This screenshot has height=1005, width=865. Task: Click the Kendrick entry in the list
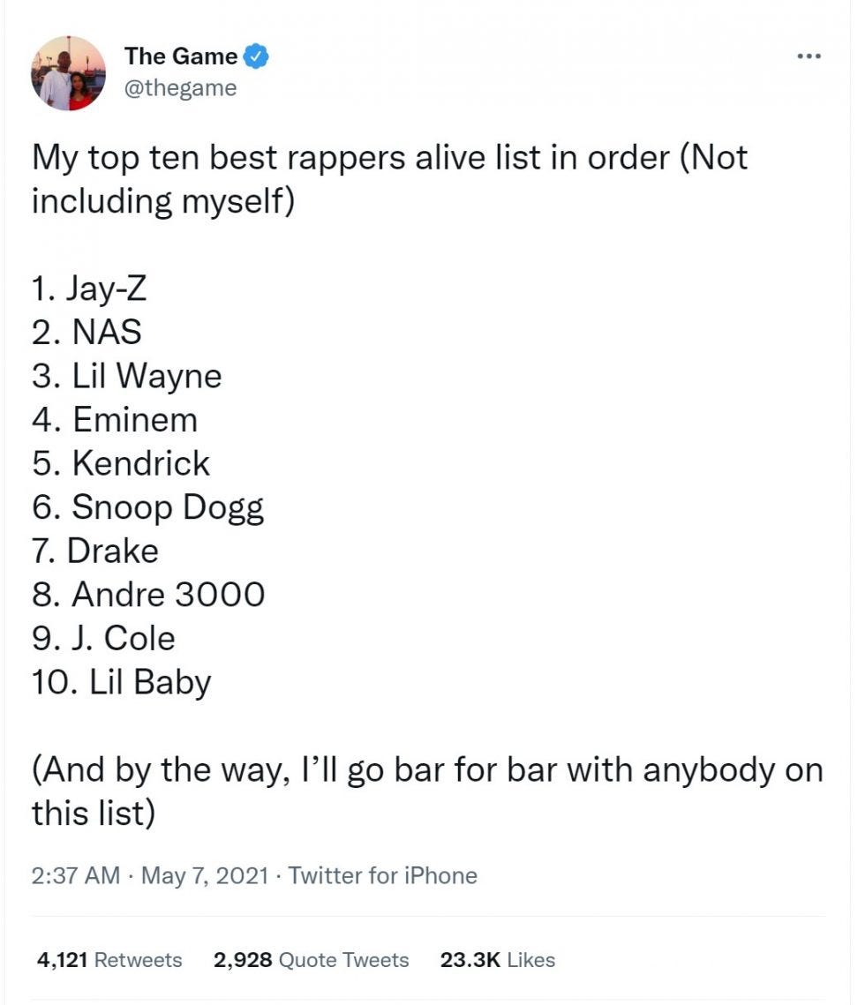[x=121, y=463]
